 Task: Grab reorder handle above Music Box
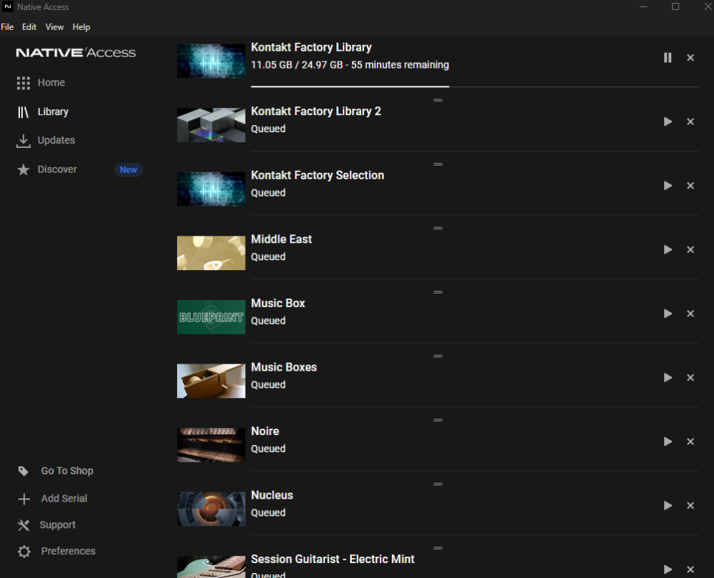438,292
